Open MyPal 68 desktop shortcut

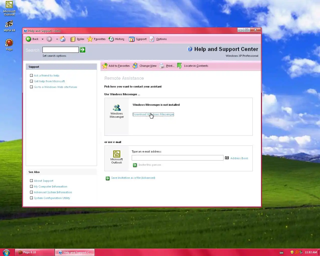click(x=9, y=26)
